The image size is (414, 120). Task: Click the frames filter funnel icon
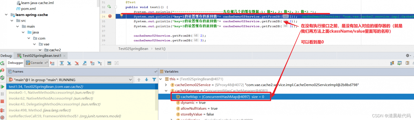[154, 80]
